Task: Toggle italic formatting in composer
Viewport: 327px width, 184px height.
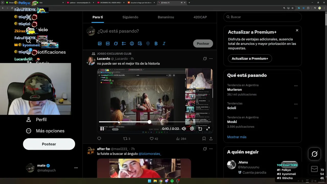Action: [164, 44]
